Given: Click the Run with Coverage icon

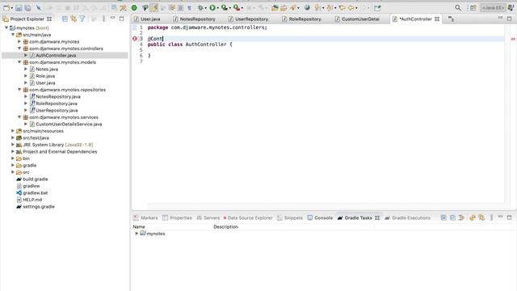Looking at the screenshot, I should click(225, 7).
